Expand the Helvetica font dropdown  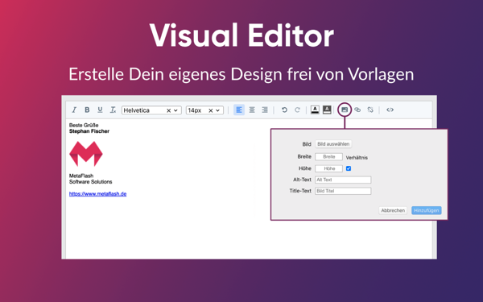tap(175, 110)
